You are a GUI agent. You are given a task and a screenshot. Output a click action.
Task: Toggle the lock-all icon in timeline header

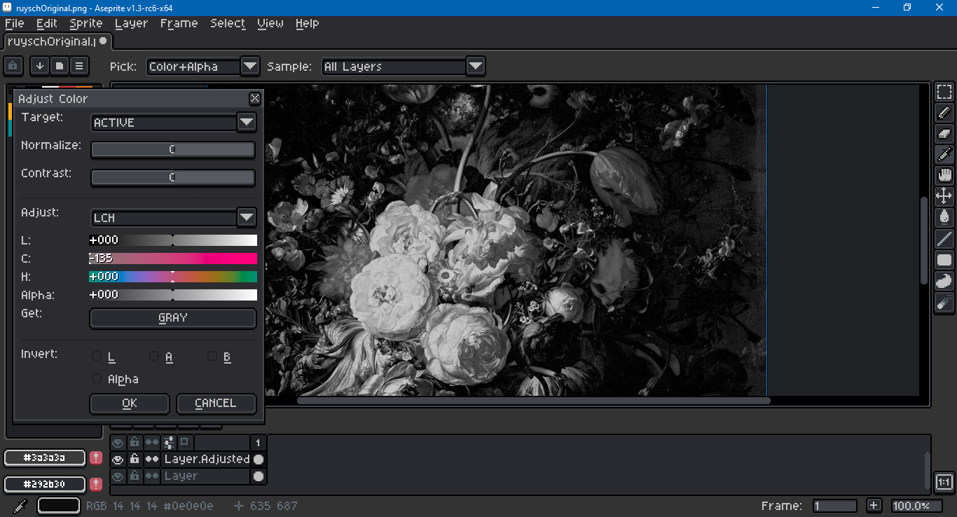pyautogui.click(x=135, y=442)
